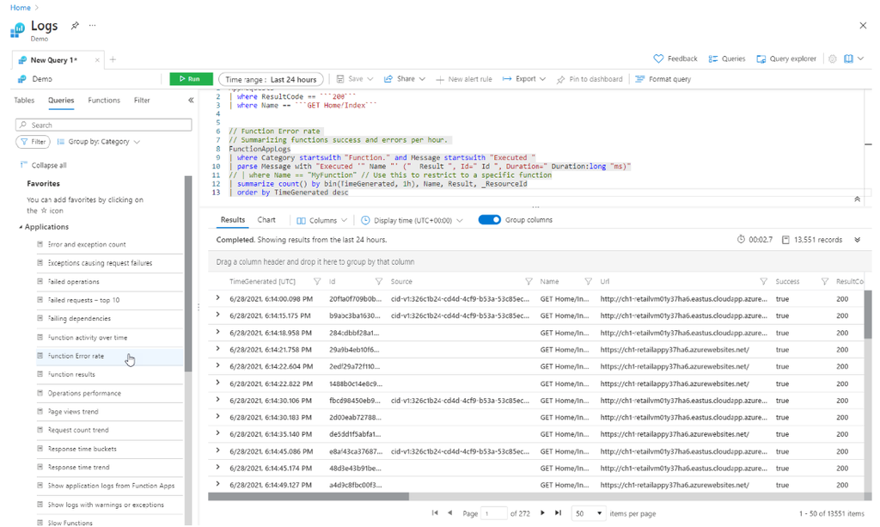This screenshot has height=527, width=880.
Task: Click the Share icon
Action: (x=388, y=79)
